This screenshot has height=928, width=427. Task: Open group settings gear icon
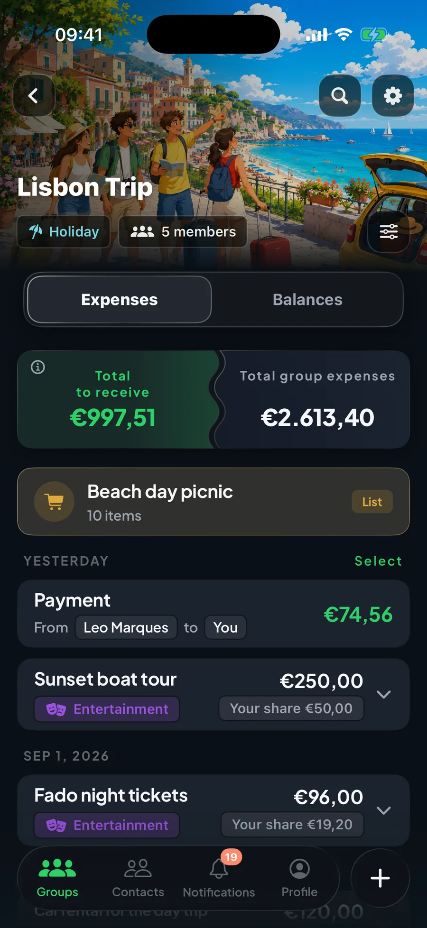pos(393,96)
